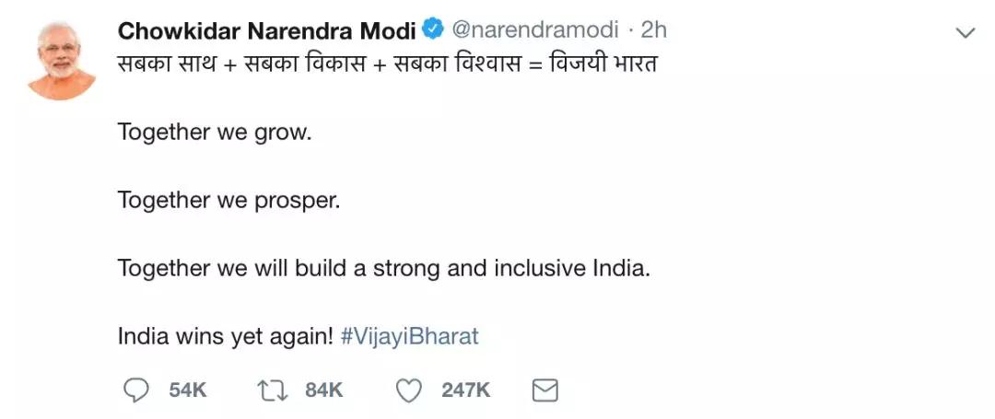The image size is (995, 419).
Task: Click the 2h timestamp
Action: point(653,30)
